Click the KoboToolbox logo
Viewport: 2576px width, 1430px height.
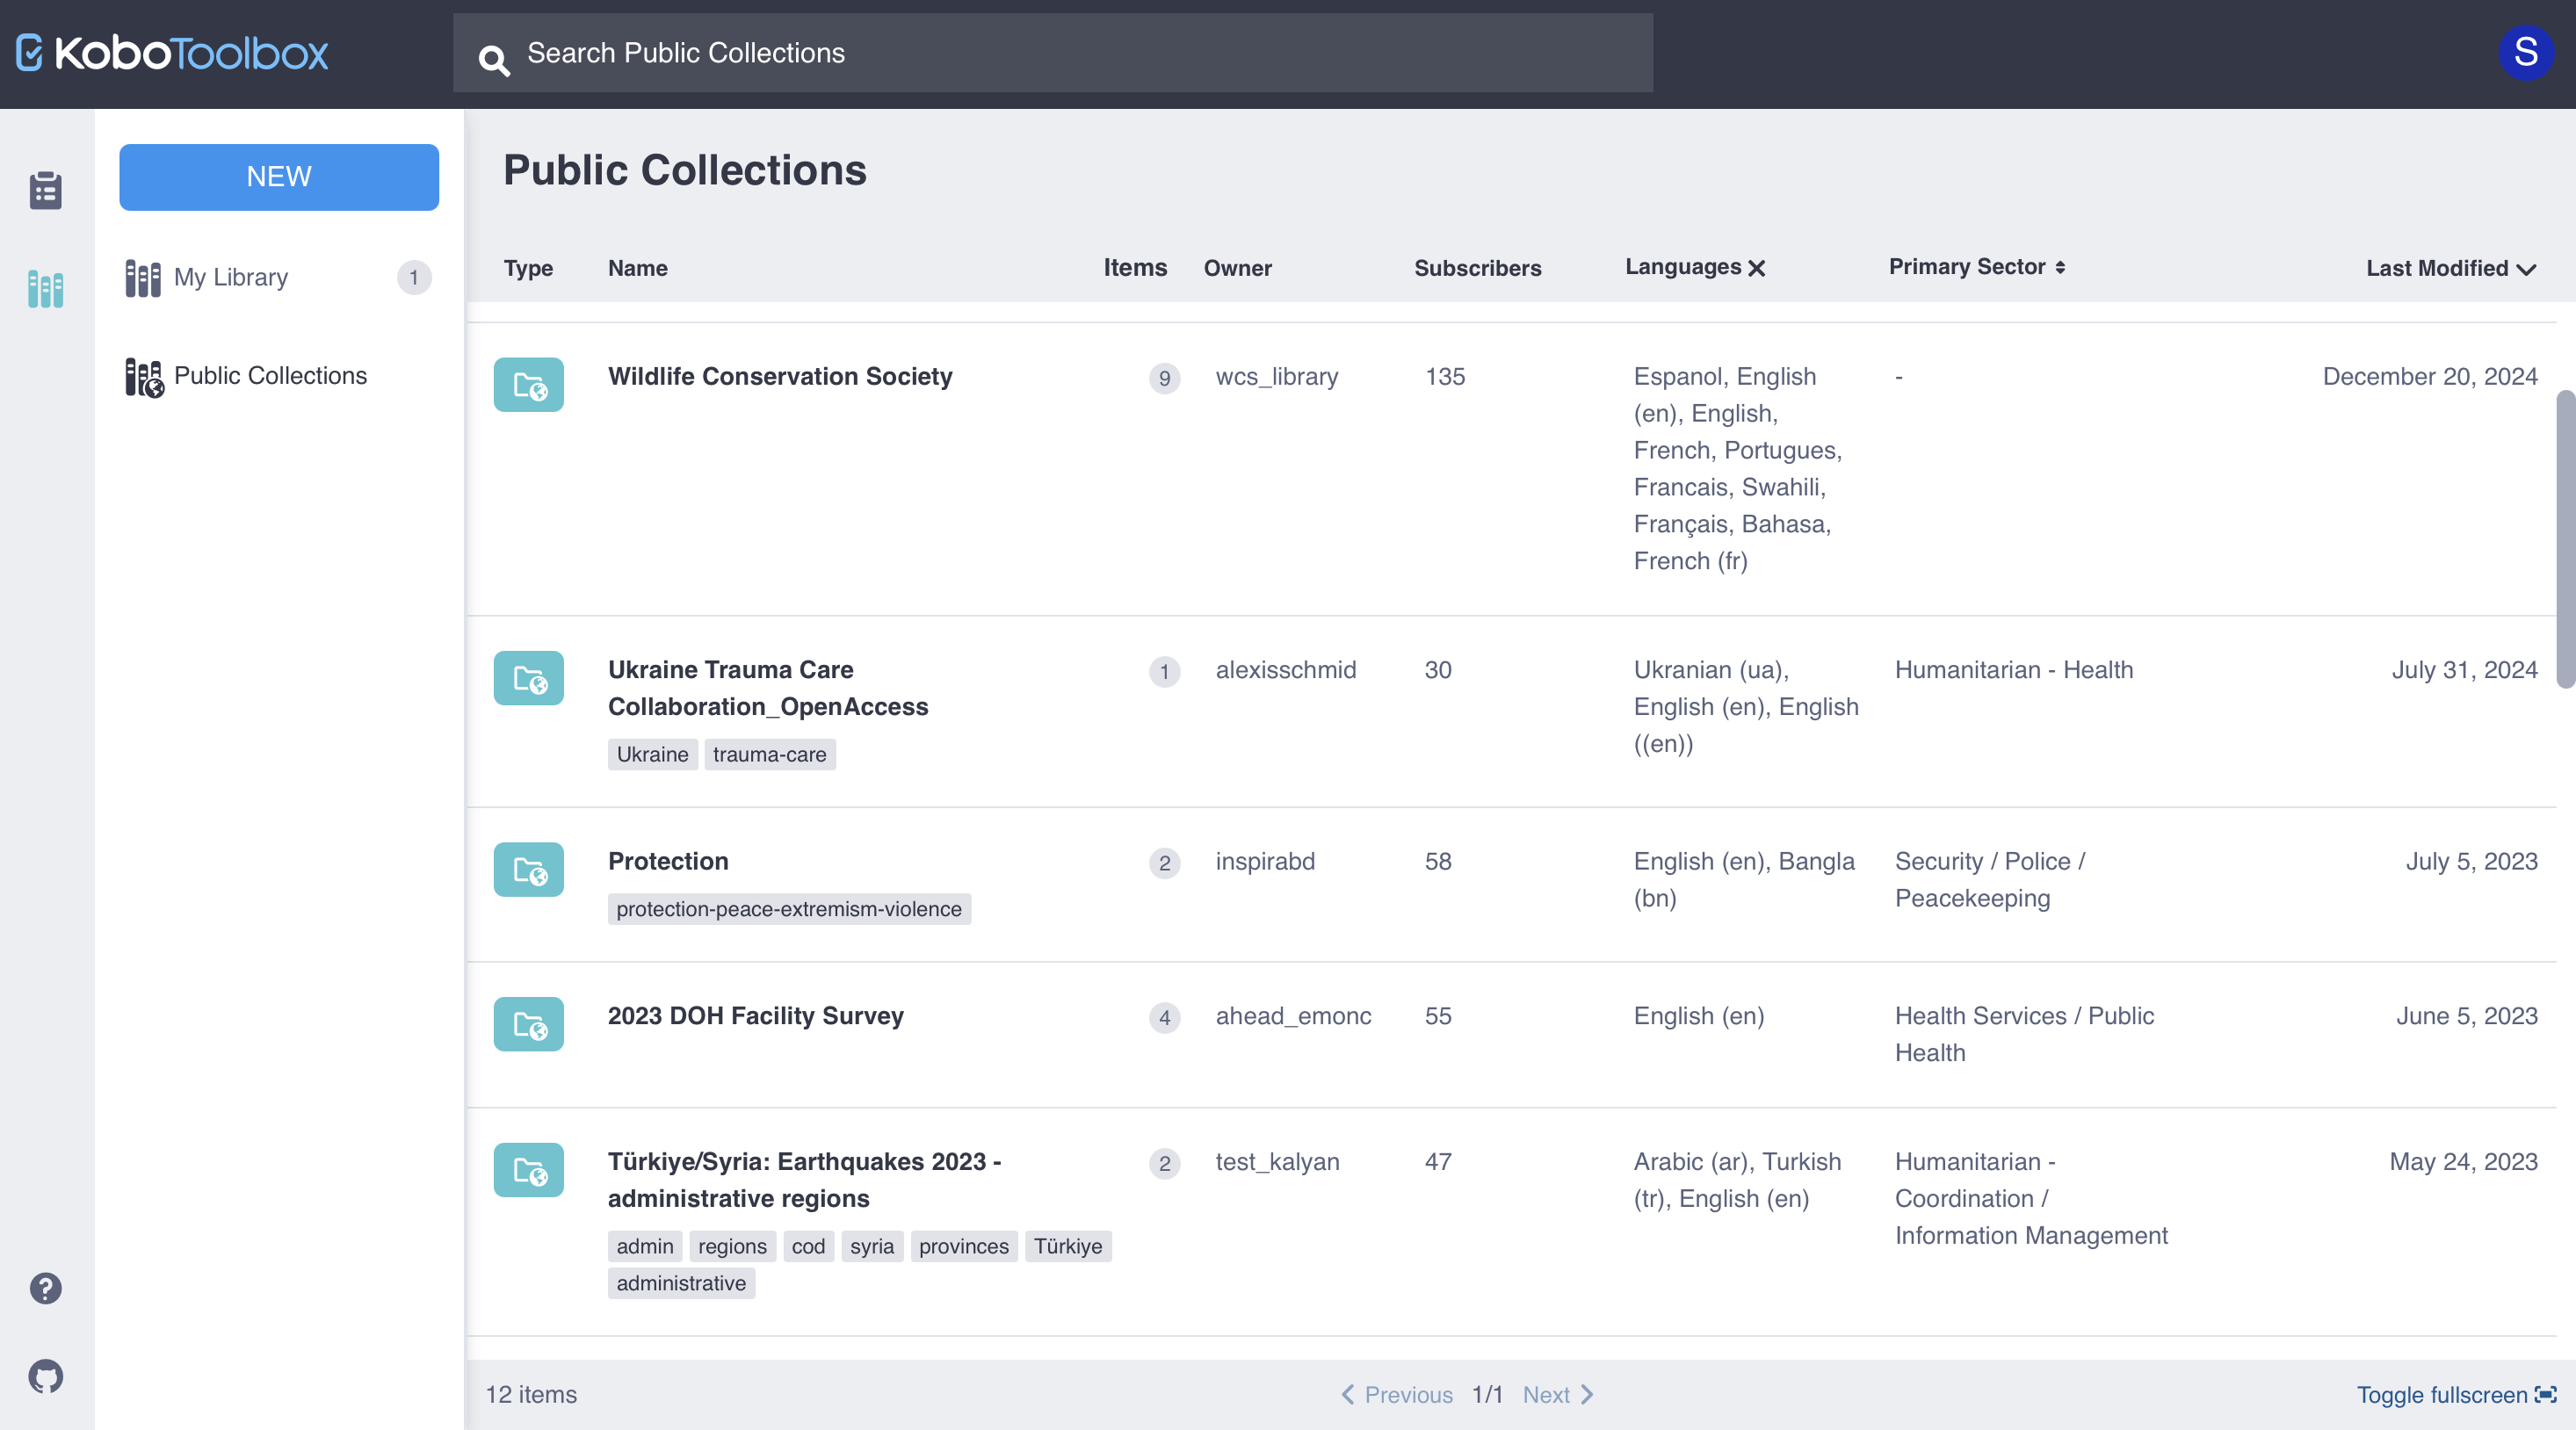(x=172, y=53)
